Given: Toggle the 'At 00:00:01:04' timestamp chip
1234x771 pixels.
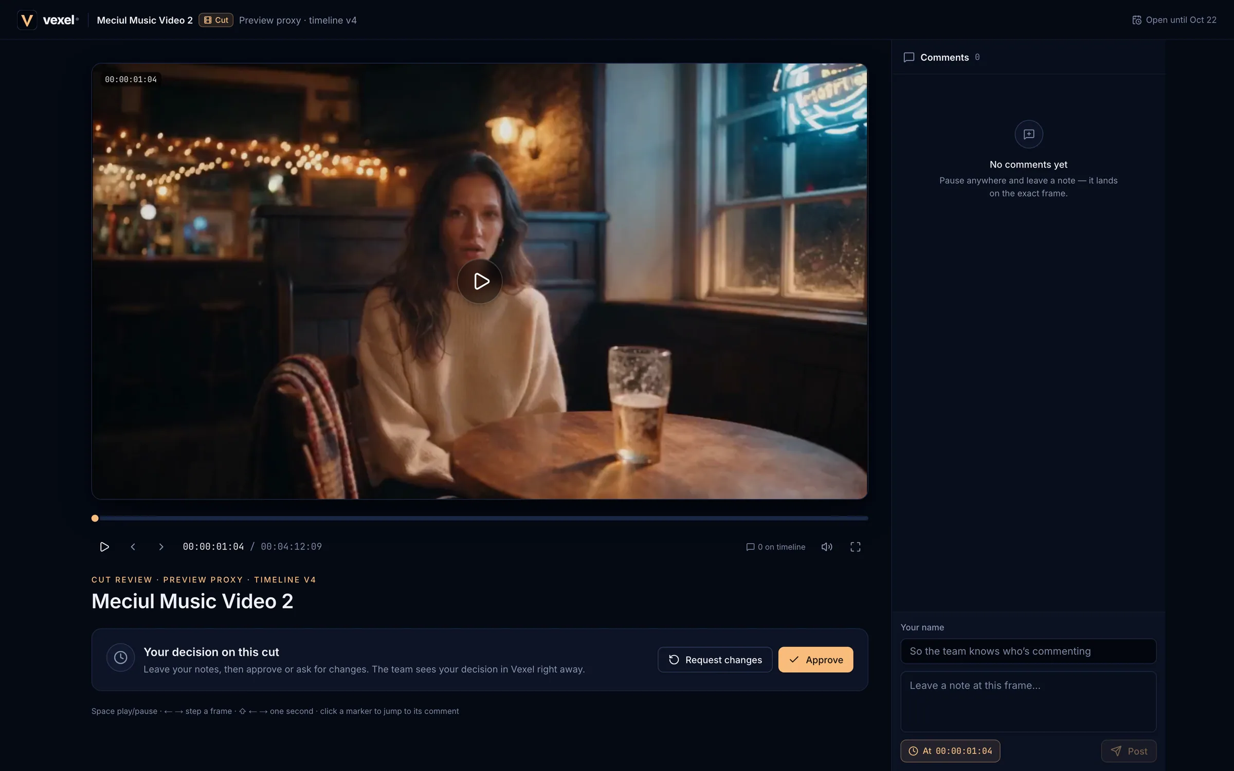Looking at the screenshot, I should tap(950, 751).
